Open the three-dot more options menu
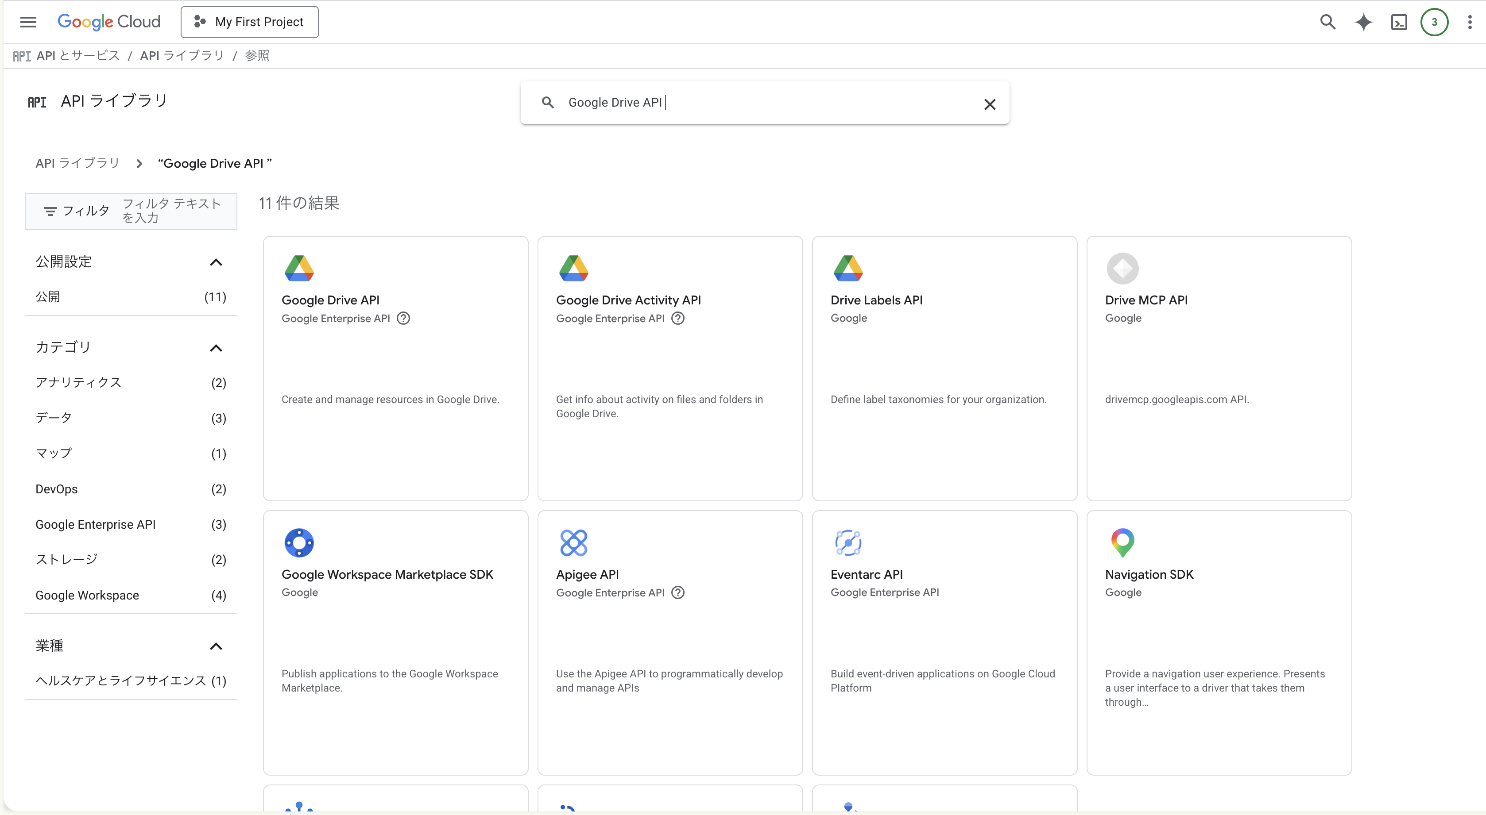This screenshot has width=1486, height=815. pos(1469,22)
